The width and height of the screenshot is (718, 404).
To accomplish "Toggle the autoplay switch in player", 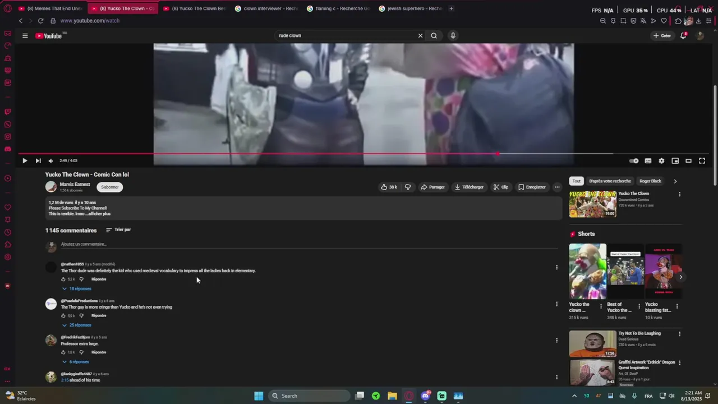I will click(x=634, y=161).
